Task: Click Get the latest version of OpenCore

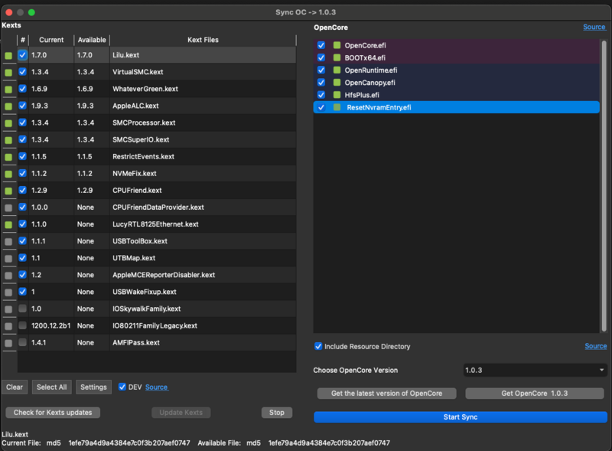Action: (x=387, y=394)
